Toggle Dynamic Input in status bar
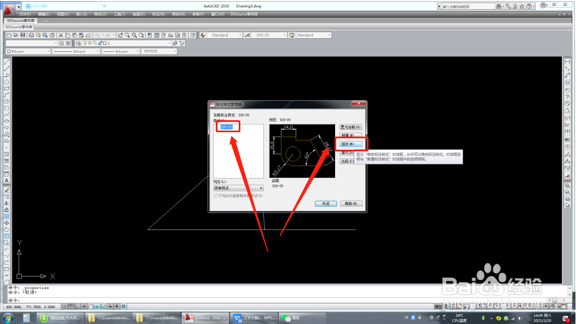The height and width of the screenshot is (324, 576). [111, 307]
